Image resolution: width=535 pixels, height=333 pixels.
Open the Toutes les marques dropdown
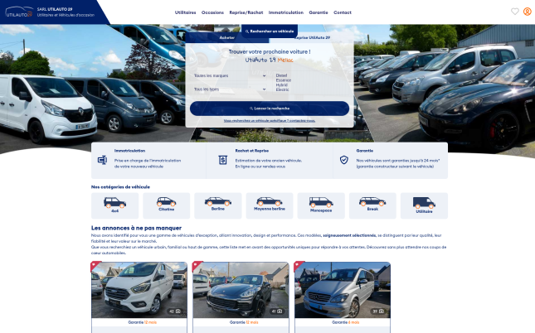pos(230,75)
